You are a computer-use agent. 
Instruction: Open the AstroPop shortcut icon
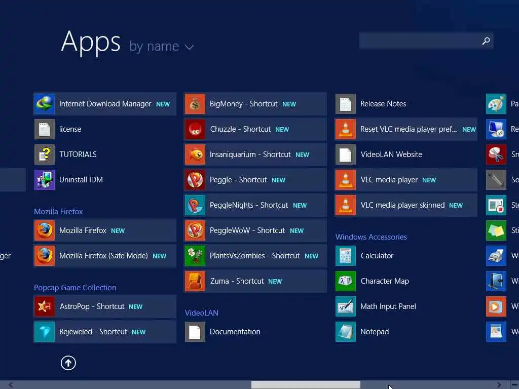tap(45, 306)
